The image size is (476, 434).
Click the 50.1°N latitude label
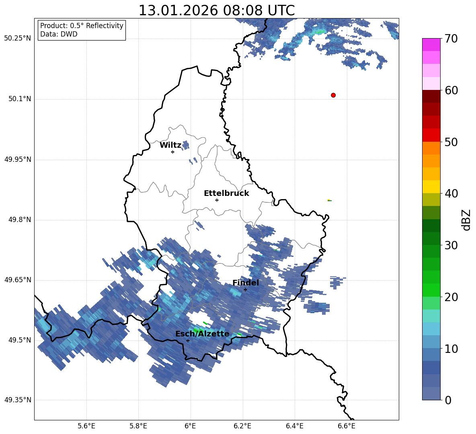[x=20, y=99]
